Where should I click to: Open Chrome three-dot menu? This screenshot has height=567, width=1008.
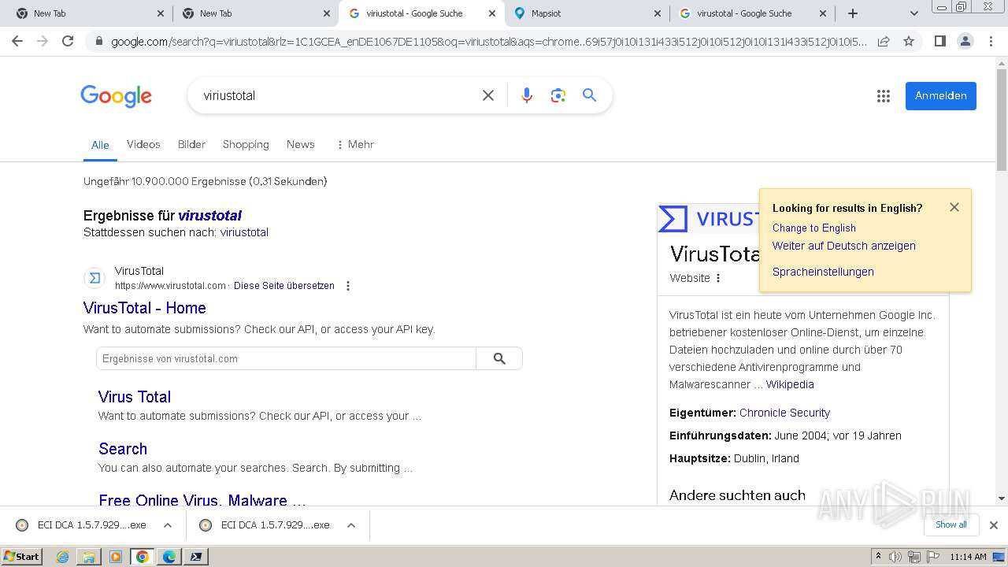coord(991,41)
